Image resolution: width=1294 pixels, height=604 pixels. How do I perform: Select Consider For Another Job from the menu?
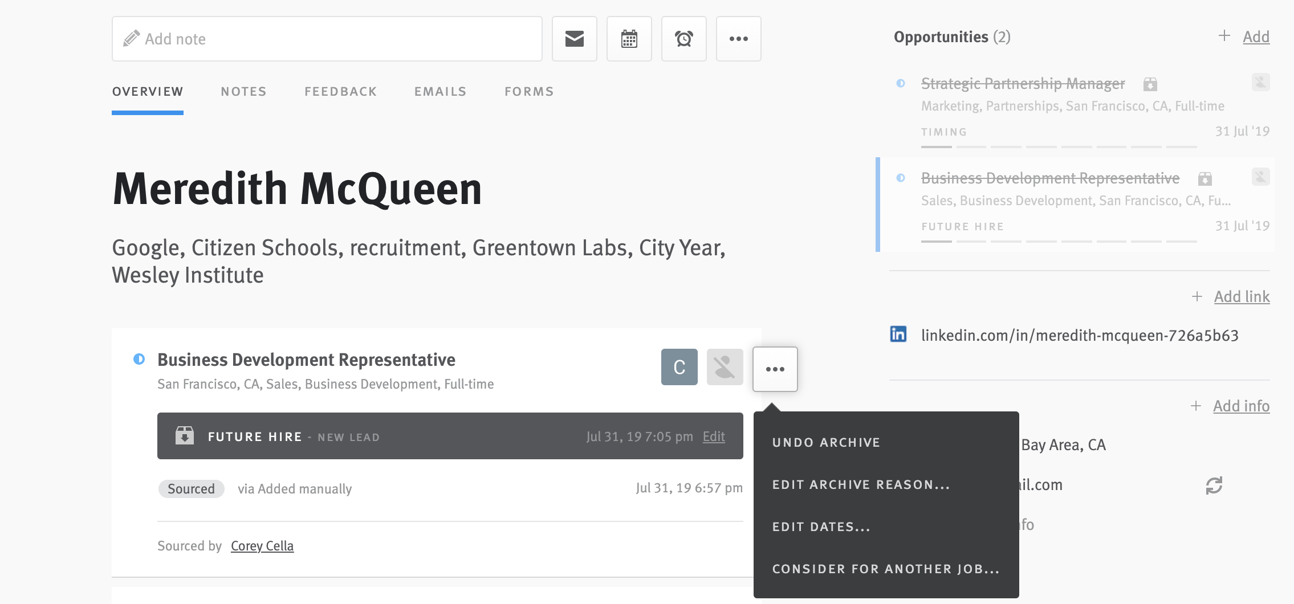(x=885, y=568)
